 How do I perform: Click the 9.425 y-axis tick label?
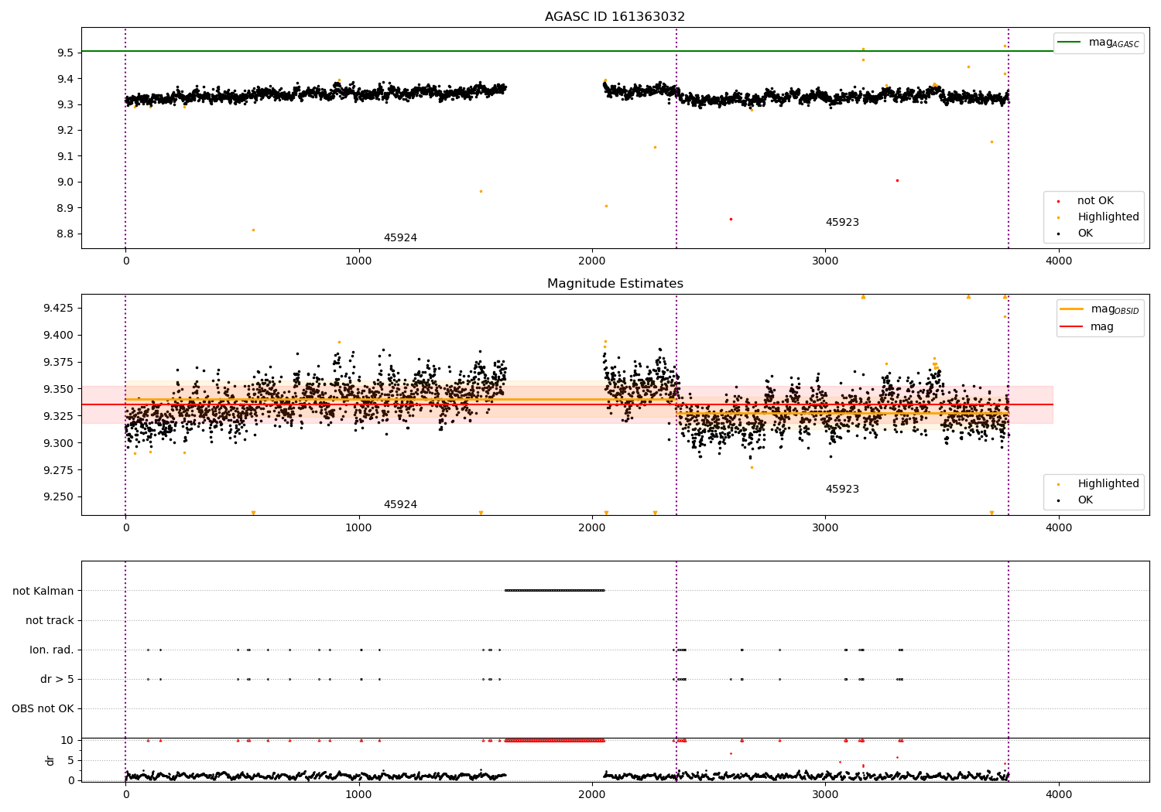coord(58,309)
